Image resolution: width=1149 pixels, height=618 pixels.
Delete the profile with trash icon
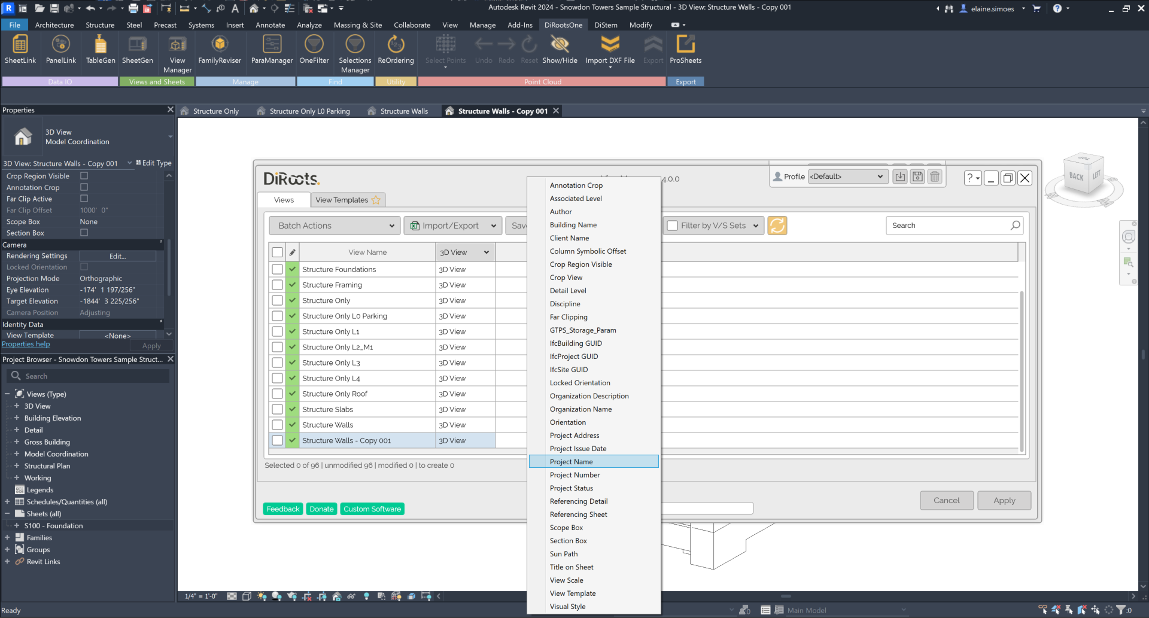tap(935, 176)
